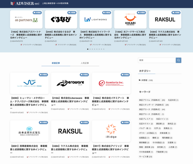
Task: Select the 名証メイン keyword tag
Action: coord(162,119)
